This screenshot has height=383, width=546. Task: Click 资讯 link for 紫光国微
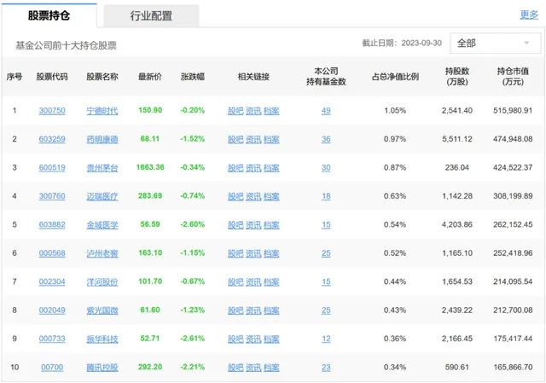point(253,310)
